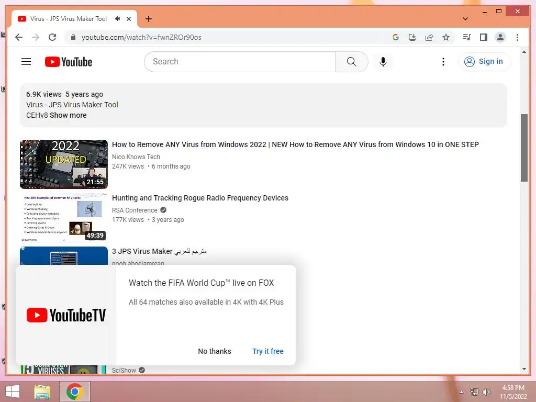The width and height of the screenshot is (536, 402).
Task: Click the YouTube TV logo in promo
Action: 66,315
